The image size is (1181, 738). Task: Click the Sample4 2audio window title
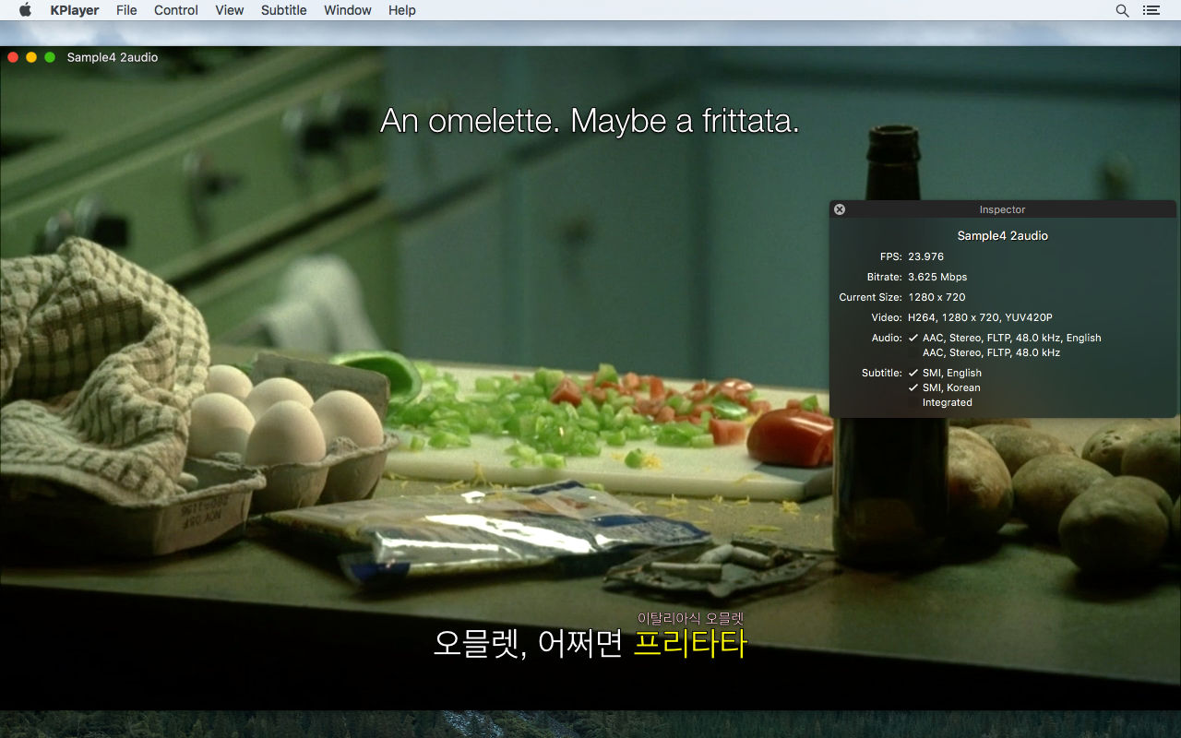(113, 57)
